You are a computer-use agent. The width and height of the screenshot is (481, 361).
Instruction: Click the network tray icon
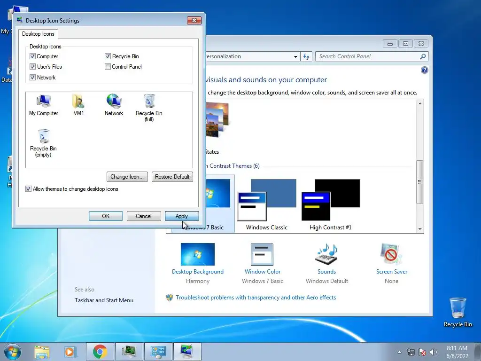pyautogui.click(x=411, y=352)
